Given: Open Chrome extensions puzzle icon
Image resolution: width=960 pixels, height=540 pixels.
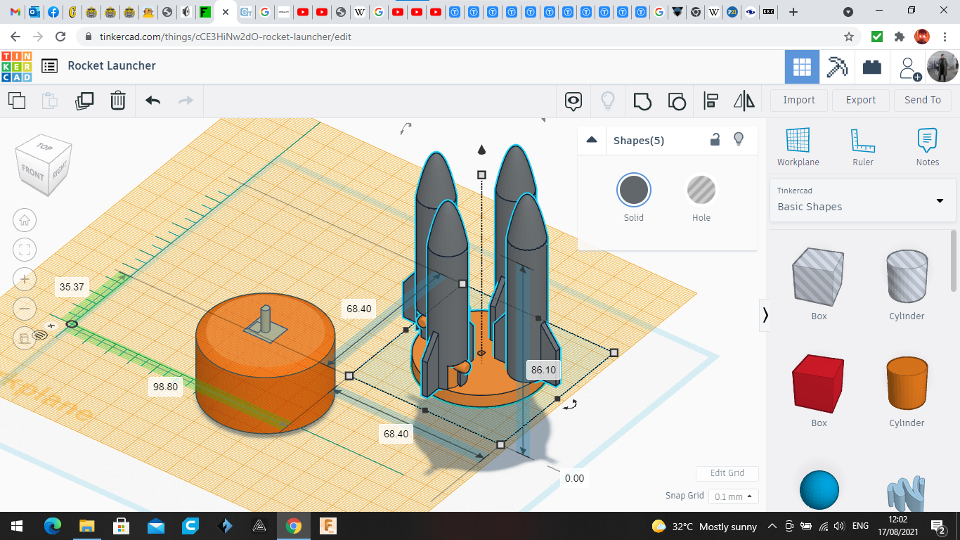Looking at the screenshot, I should [899, 37].
